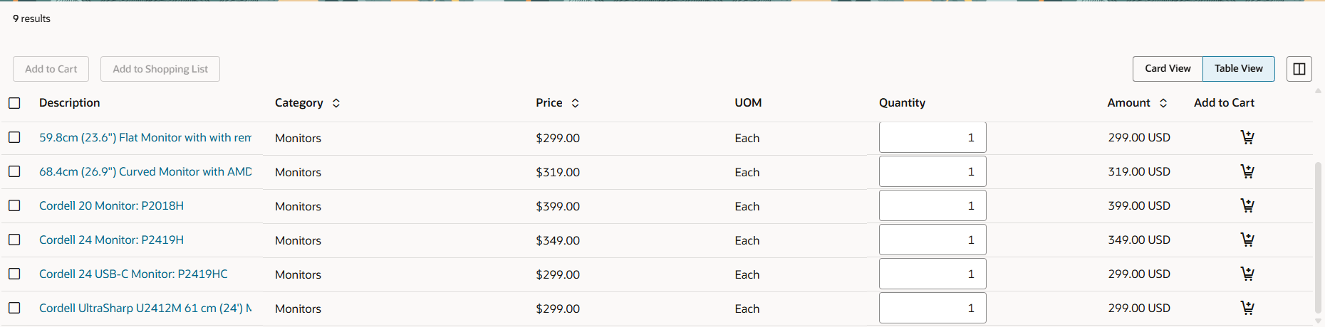Open Cordell 24 Monitor: P2419H link

111,240
